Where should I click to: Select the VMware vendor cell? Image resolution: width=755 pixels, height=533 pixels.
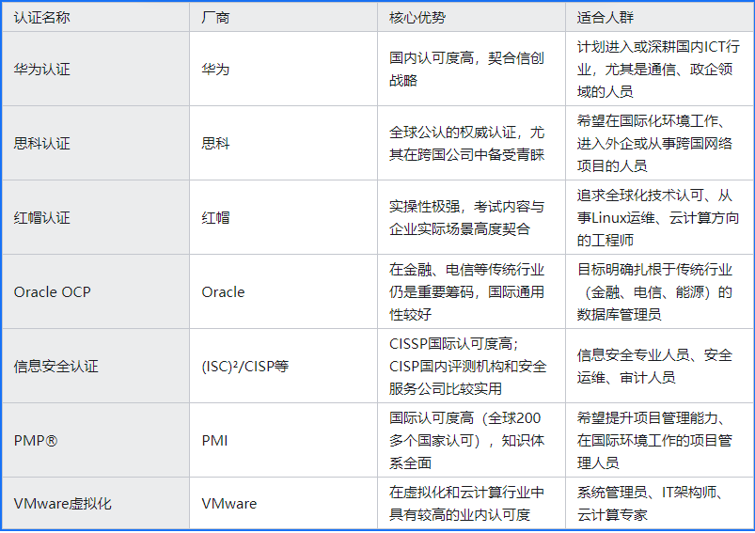pos(284,503)
